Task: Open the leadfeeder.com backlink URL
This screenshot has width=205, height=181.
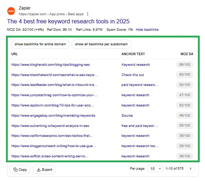Action: coord(54,85)
